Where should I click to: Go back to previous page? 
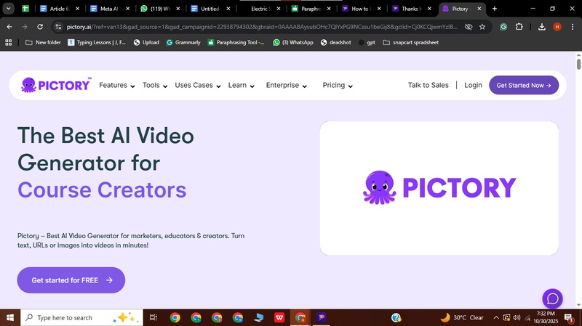(x=9, y=27)
